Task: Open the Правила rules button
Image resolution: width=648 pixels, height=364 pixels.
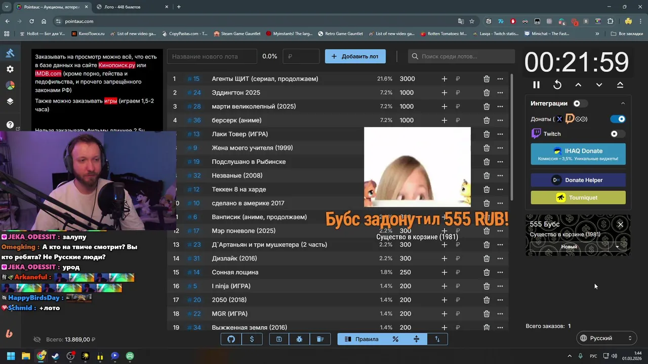Action: pos(361,339)
